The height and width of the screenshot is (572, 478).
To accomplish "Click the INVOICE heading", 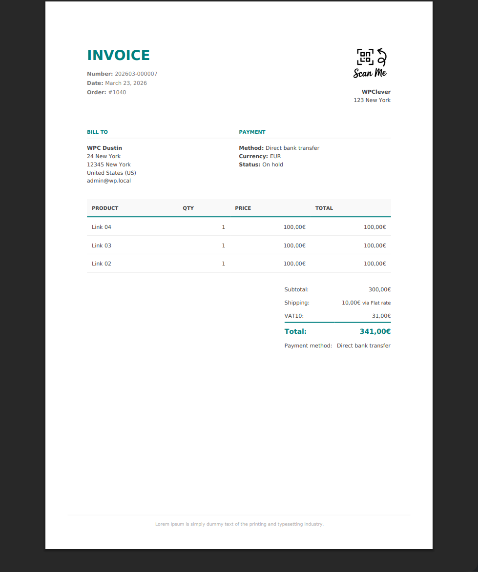I will [x=118, y=55].
